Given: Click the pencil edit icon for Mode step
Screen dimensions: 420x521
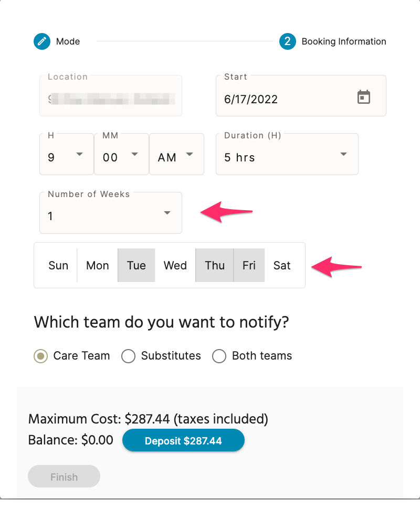Looking at the screenshot, I should [x=42, y=41].
